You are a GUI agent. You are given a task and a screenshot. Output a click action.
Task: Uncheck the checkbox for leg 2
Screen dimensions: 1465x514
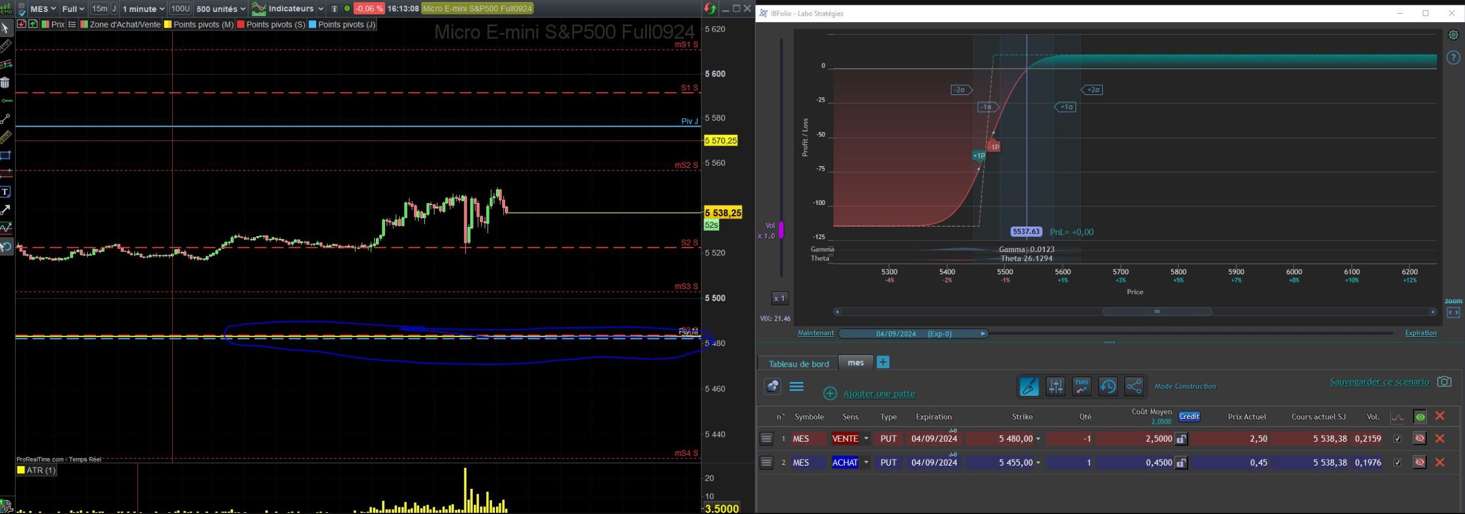1397,463
